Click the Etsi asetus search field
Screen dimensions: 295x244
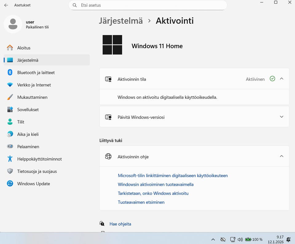tap(151, 5)
